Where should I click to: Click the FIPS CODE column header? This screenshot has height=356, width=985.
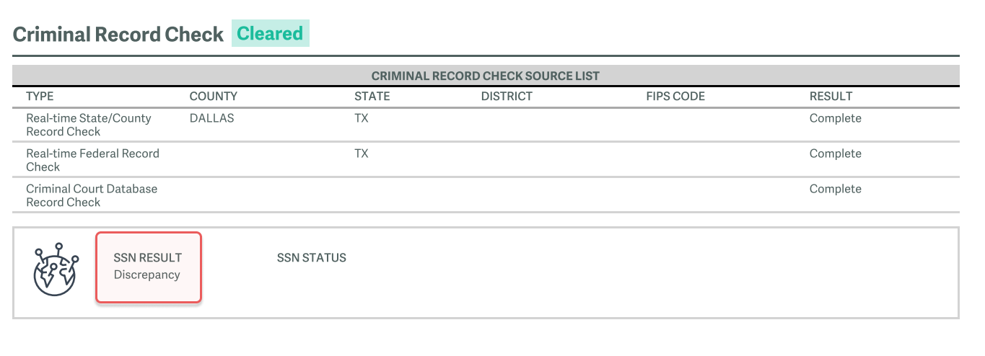pyautogui.click(x=675, y=96)
